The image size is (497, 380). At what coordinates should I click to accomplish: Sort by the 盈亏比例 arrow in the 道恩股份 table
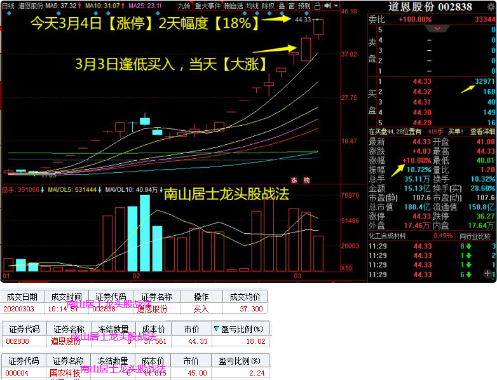[217, 329]
